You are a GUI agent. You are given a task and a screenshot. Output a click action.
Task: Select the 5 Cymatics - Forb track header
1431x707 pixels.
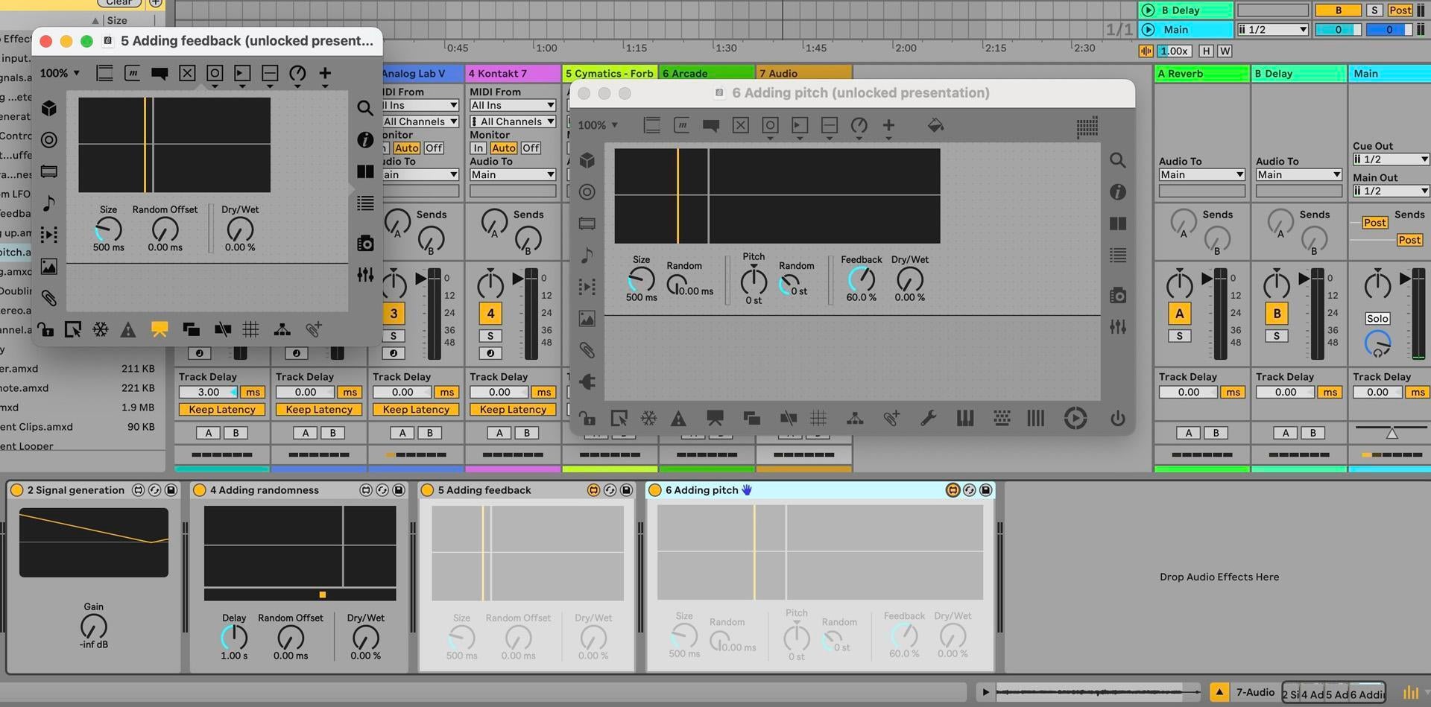(x=609, y=73)
